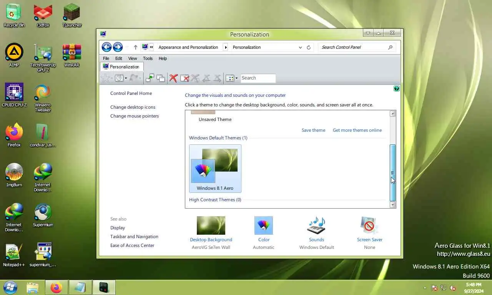Click the clone windows toolbar icon
The width and height of the screenshot is (492, 295).
point(161,78)
